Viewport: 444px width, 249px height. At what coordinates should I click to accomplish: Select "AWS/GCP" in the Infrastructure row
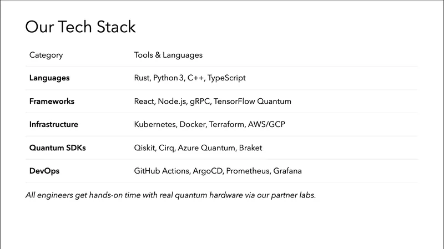(x=268, y=125)
